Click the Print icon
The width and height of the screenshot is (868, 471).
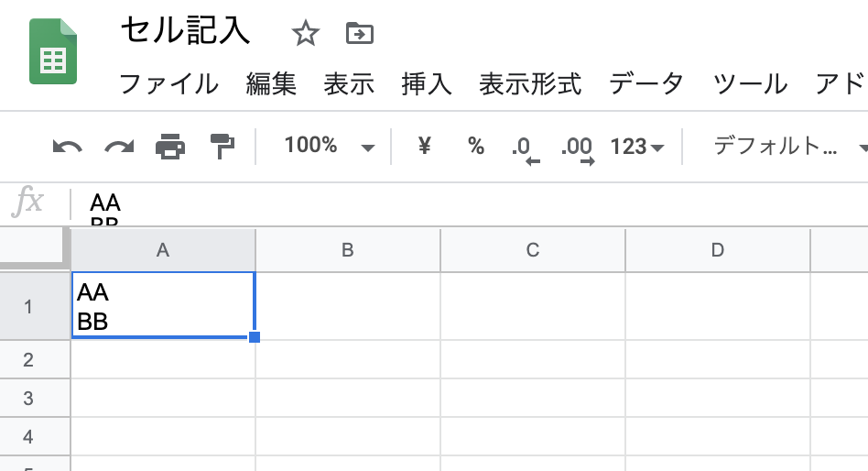point(170,147)
